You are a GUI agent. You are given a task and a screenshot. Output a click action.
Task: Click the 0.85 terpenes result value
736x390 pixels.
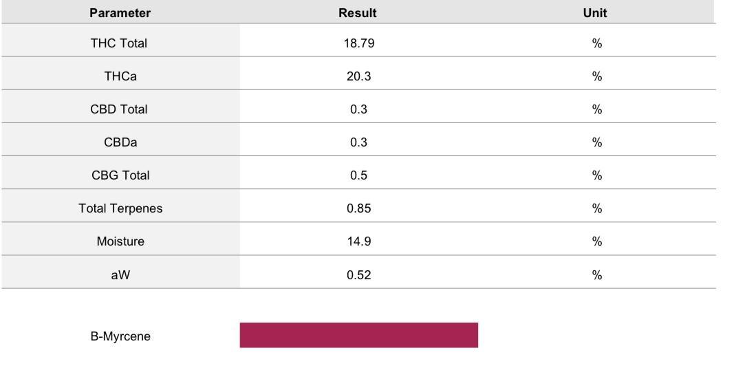coord(358,208)
